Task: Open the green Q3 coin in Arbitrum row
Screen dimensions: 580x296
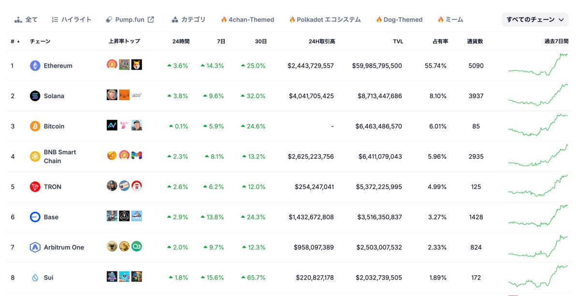Action: 137,246
